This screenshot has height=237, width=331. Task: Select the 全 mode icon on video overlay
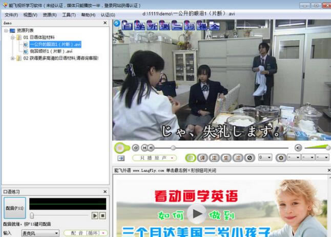tap(215, 25)
